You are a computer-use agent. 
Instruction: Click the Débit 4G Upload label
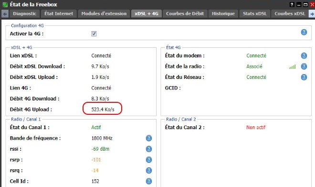point(31,110)
